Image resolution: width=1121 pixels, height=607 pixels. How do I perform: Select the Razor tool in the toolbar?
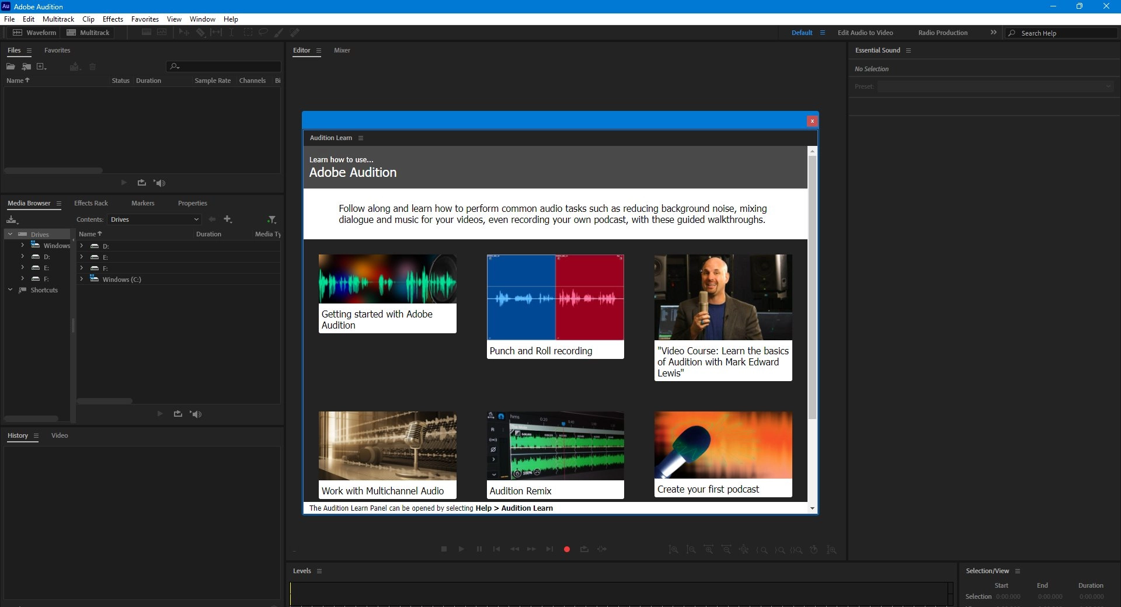pyautogui.click(x=200, y=33)
